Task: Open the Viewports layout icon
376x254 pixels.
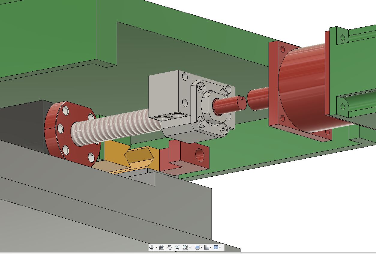Action: coord(216,247)
